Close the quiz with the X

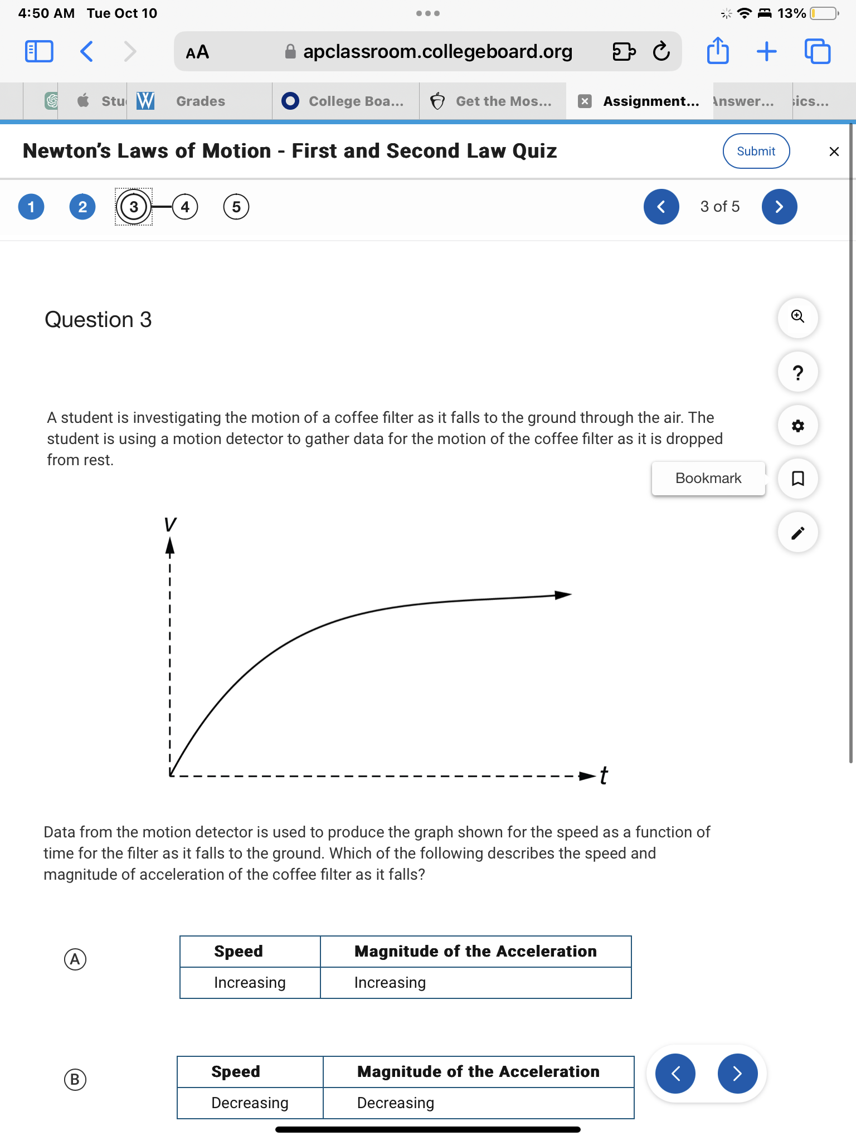(833, 151)
